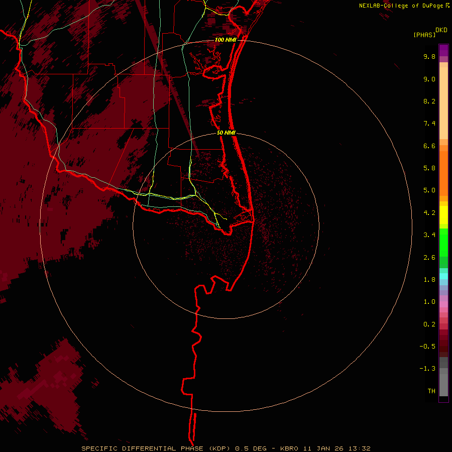This screenshot has height=452, width=452.
Task: Click the [PHAS] units label
Action: pyautogui.click(x=424, y=35)
